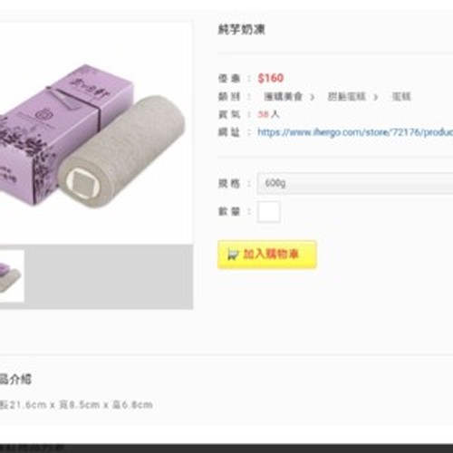Viewport: 453px width, 453px height.
Task: Click the 商品介紹 section heading
Action: pyautogui.click(x=15, y=380)
